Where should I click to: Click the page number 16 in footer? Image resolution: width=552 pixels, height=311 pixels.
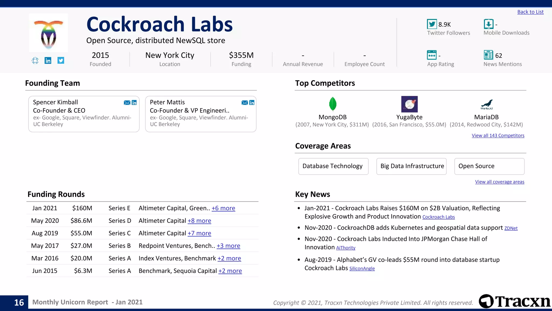[19, 302]
